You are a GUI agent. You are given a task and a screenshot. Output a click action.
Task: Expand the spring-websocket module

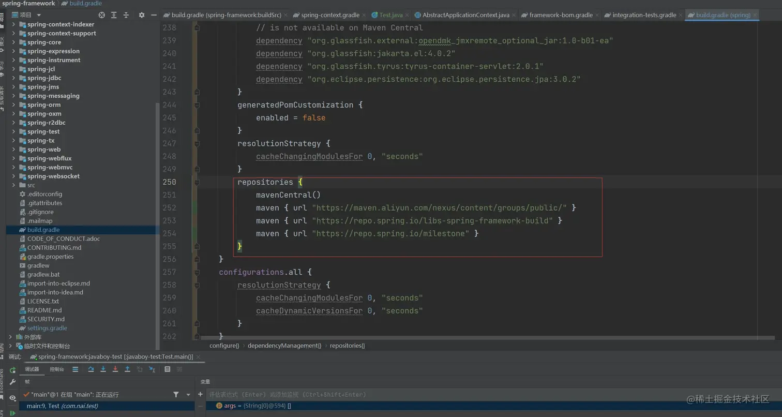click(x=13, y=176)
